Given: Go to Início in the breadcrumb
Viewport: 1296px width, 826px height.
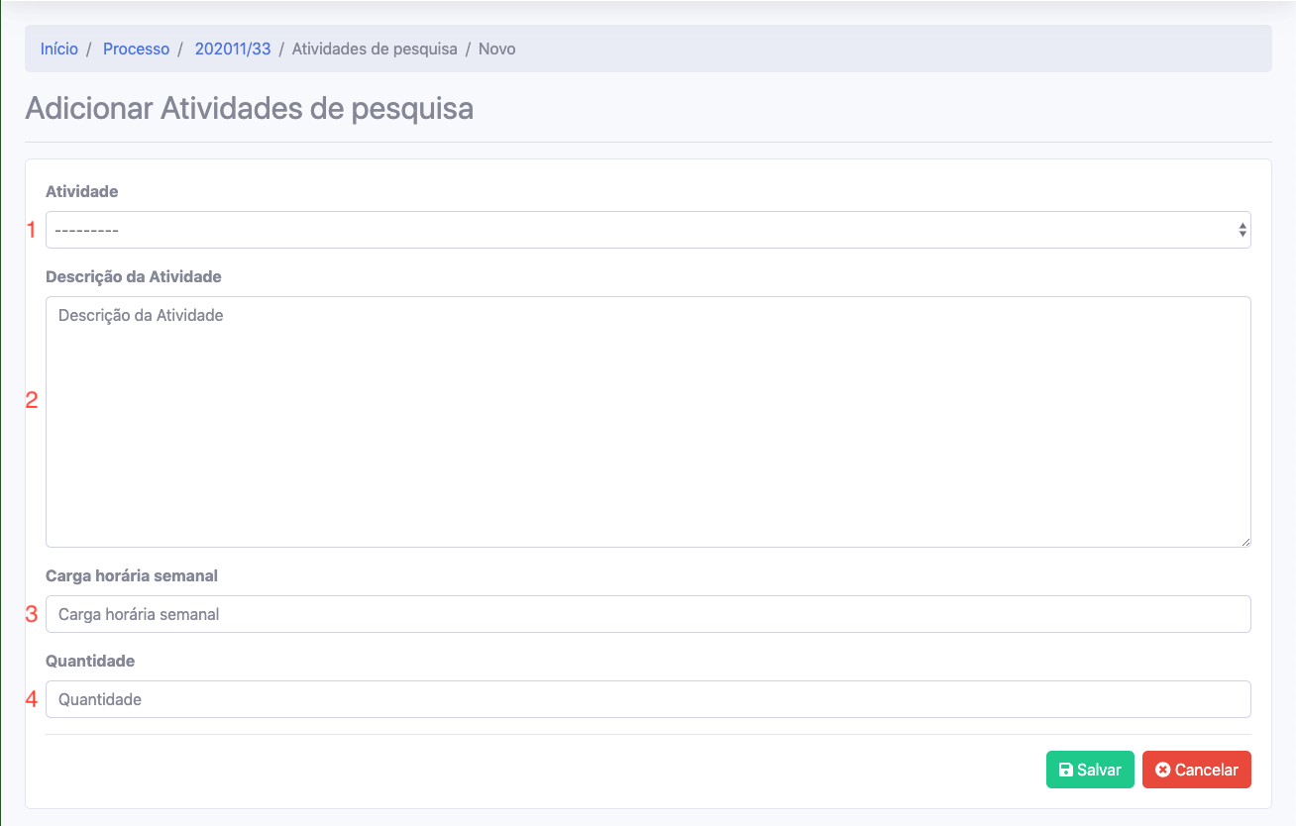Looking at the screenshot, I should coord(59,49).
